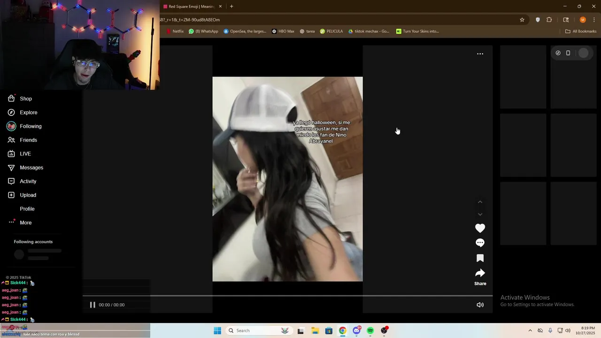Open OBS Studio from the taskbar

384,330
